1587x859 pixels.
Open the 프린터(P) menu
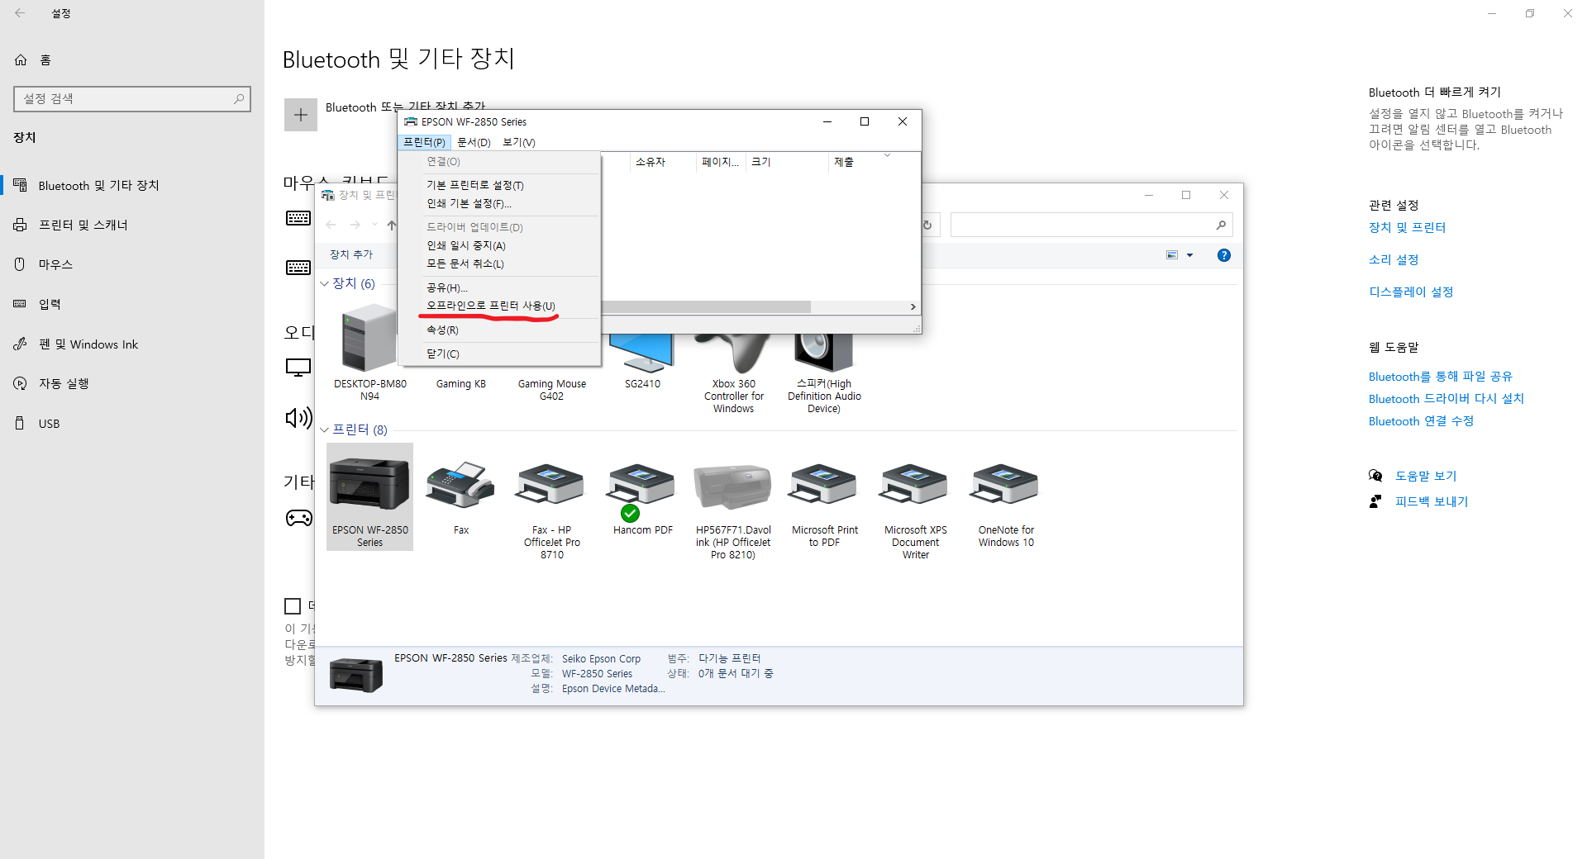(x=424, y=142)
